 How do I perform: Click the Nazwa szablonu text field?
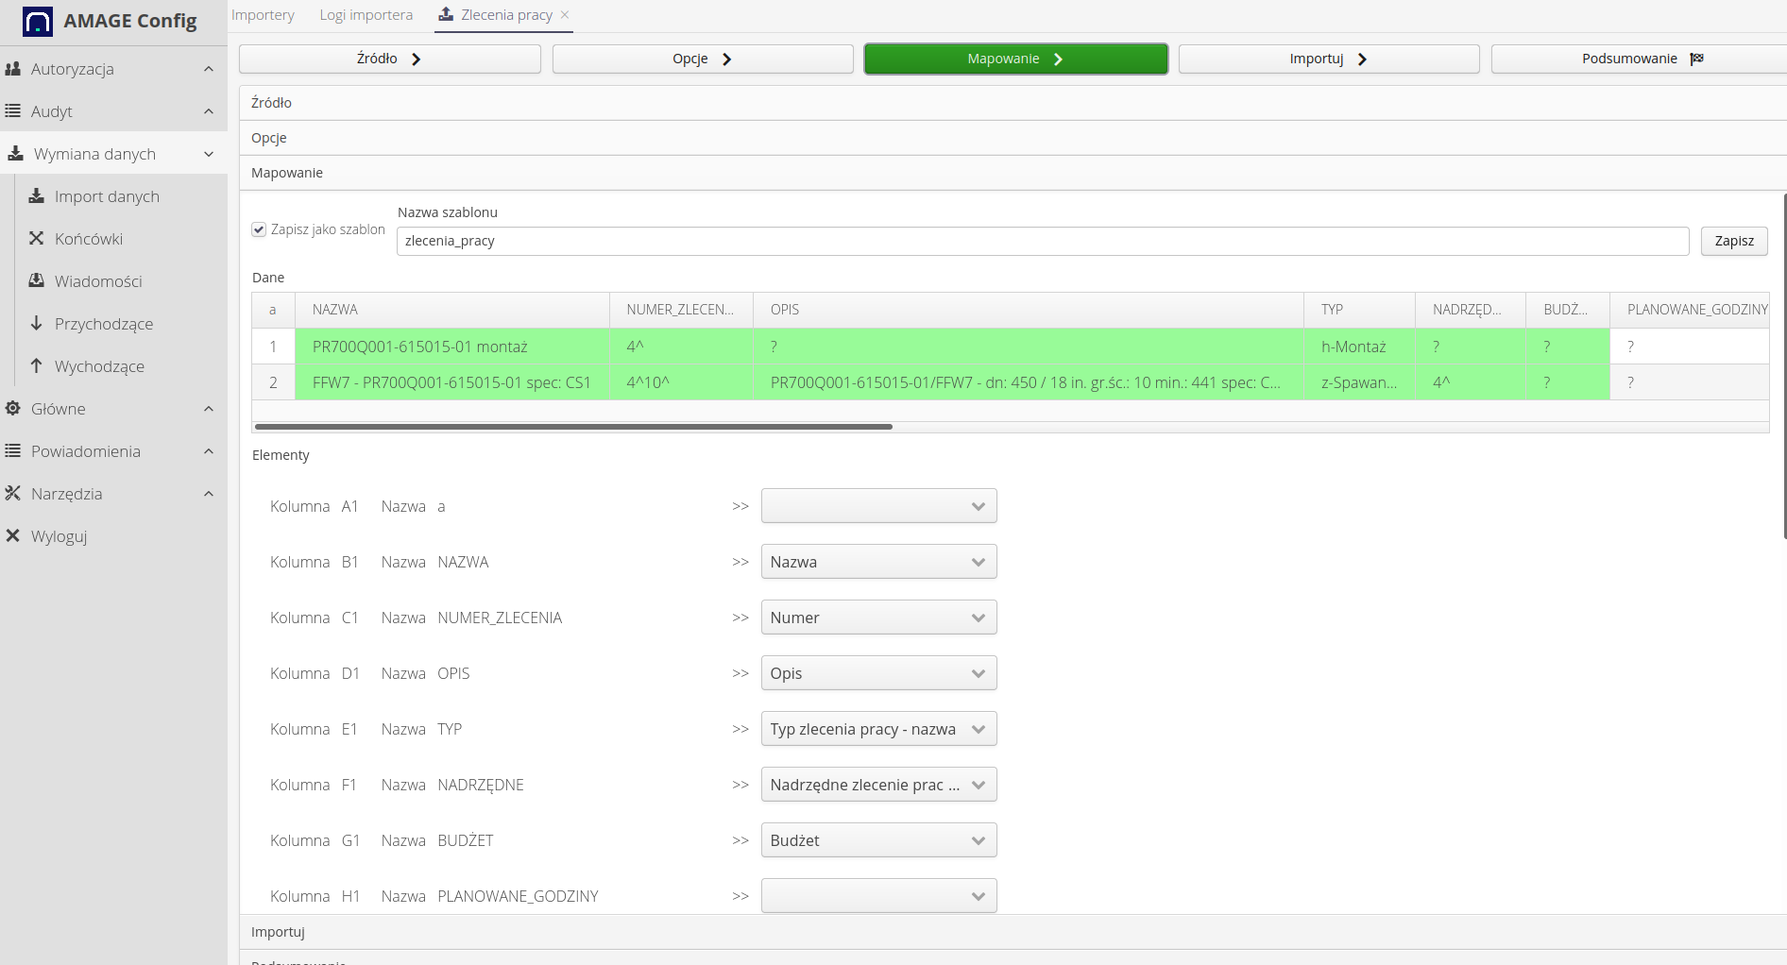1042,241
